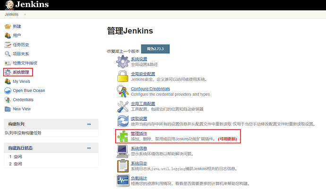The width and height of the screenshot is (326, 189).
Task: Open the 用户 sidebar link
Action: (17, 35)
